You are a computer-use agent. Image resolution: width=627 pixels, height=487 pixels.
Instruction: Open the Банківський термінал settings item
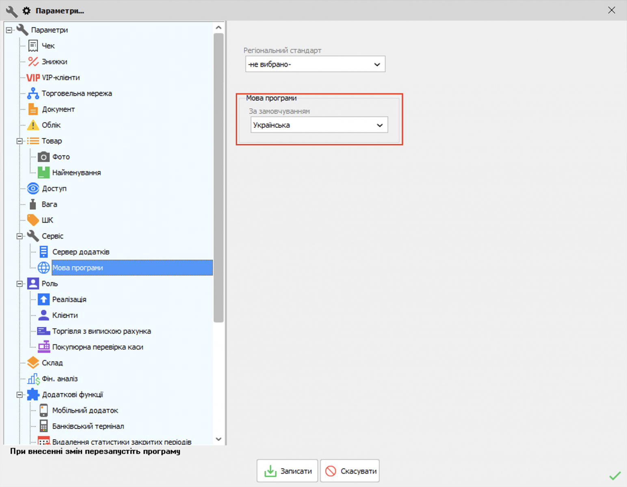(88, 426)
